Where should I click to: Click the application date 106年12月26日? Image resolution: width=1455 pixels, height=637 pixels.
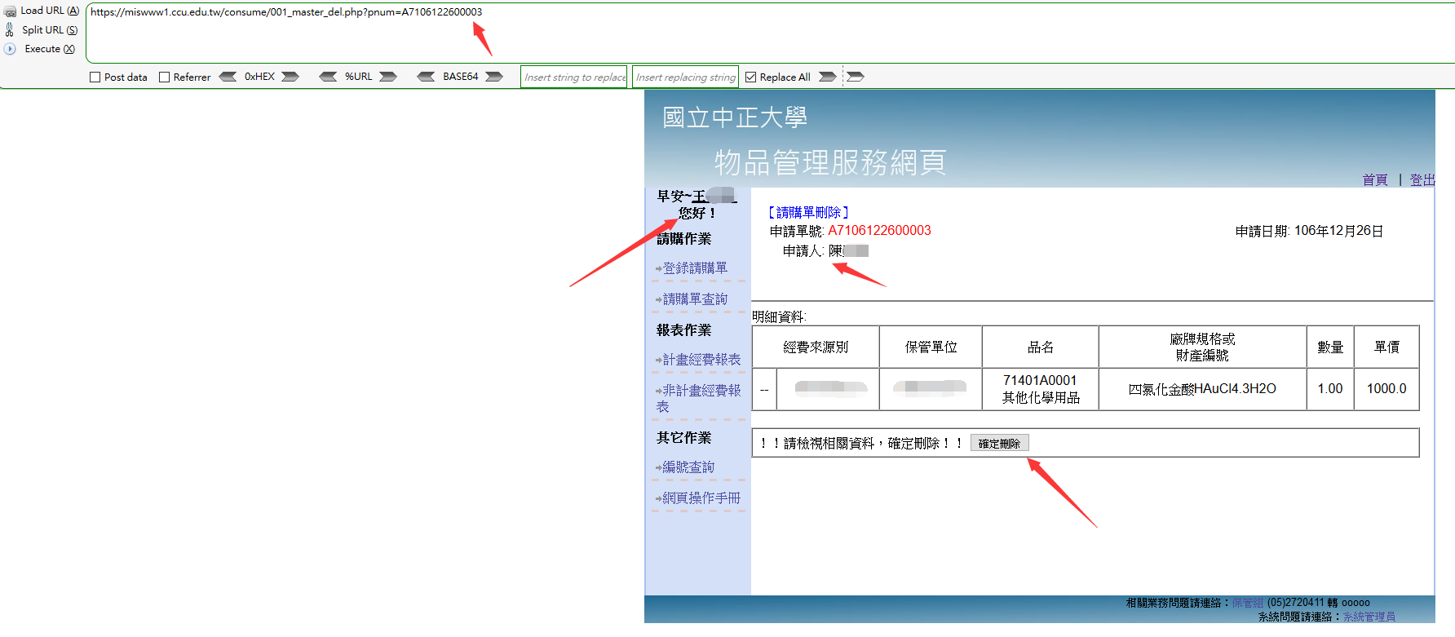pos(1338,231)
